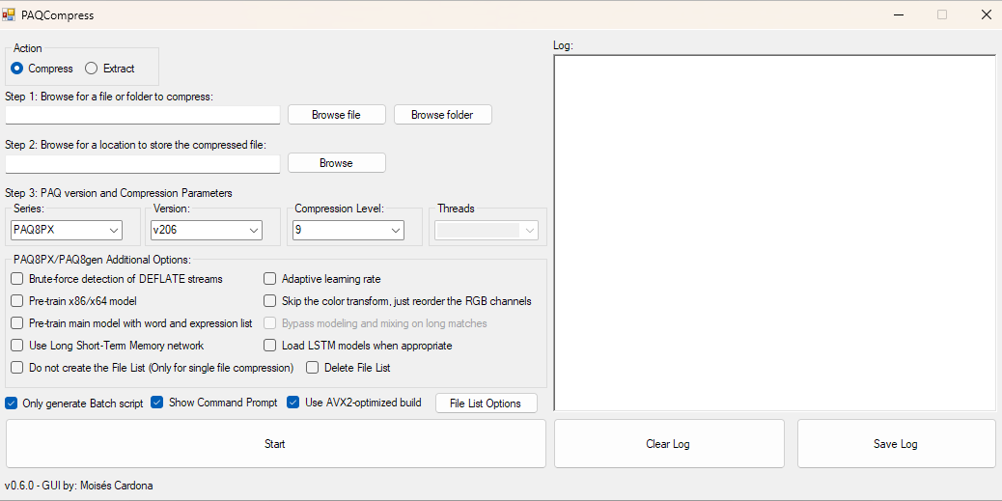Click the Browse file button
This screenshot has height=501, width=1002.
pyautogui.click(x=336, y=115)
